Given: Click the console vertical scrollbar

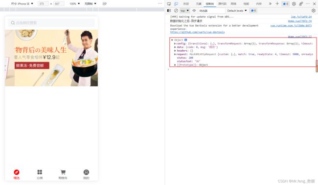Looking at the screenshot, I should click(x=317, y=66).
